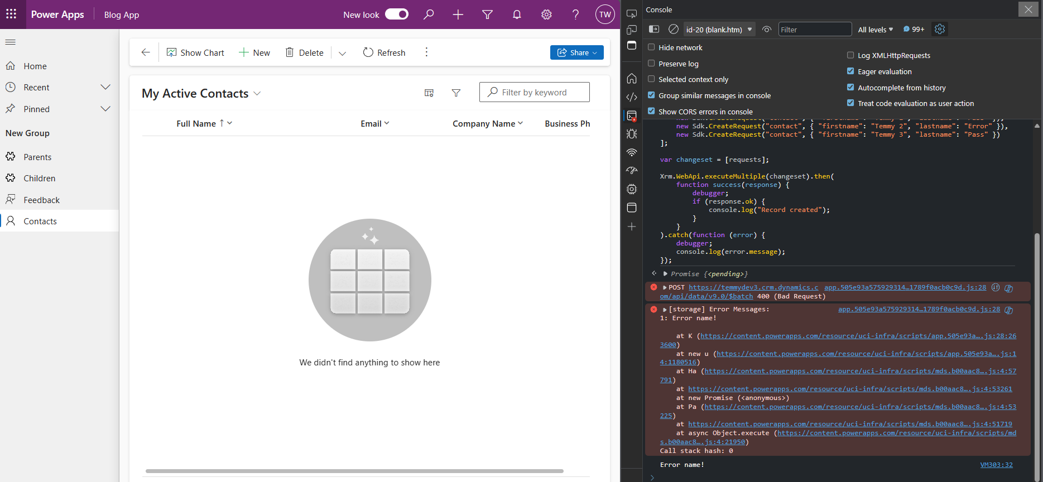Expand the Recent section chevron

point(105,87)
